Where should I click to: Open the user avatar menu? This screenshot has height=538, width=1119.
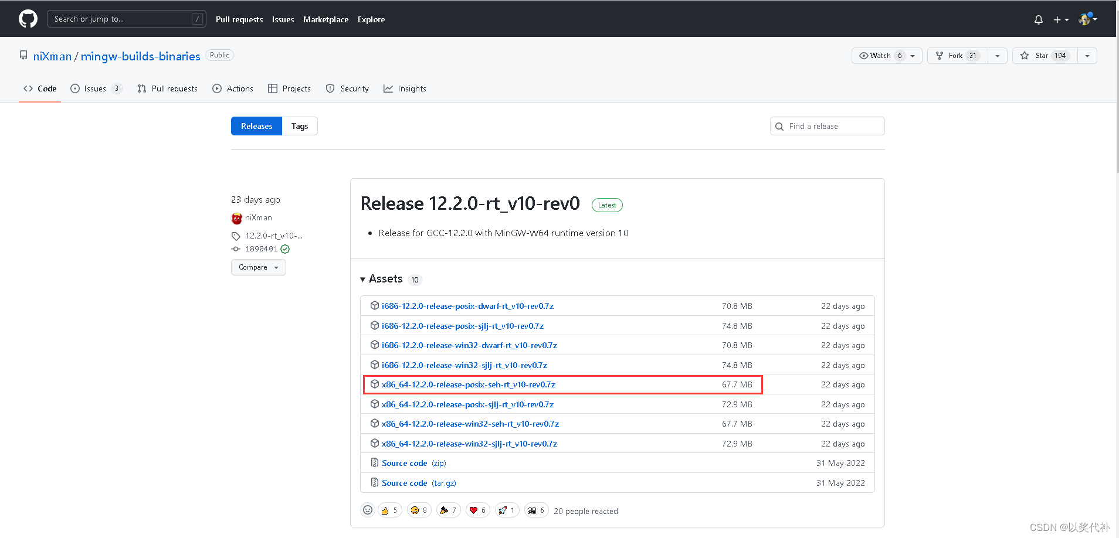1088,19
